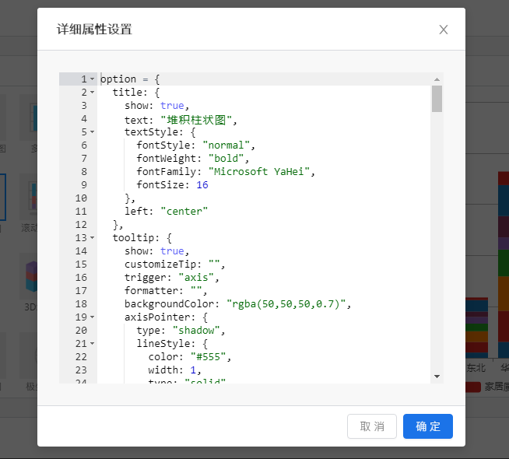
Task: Collapse the option block fold arrow on line 1
Action: click(93, 79)
